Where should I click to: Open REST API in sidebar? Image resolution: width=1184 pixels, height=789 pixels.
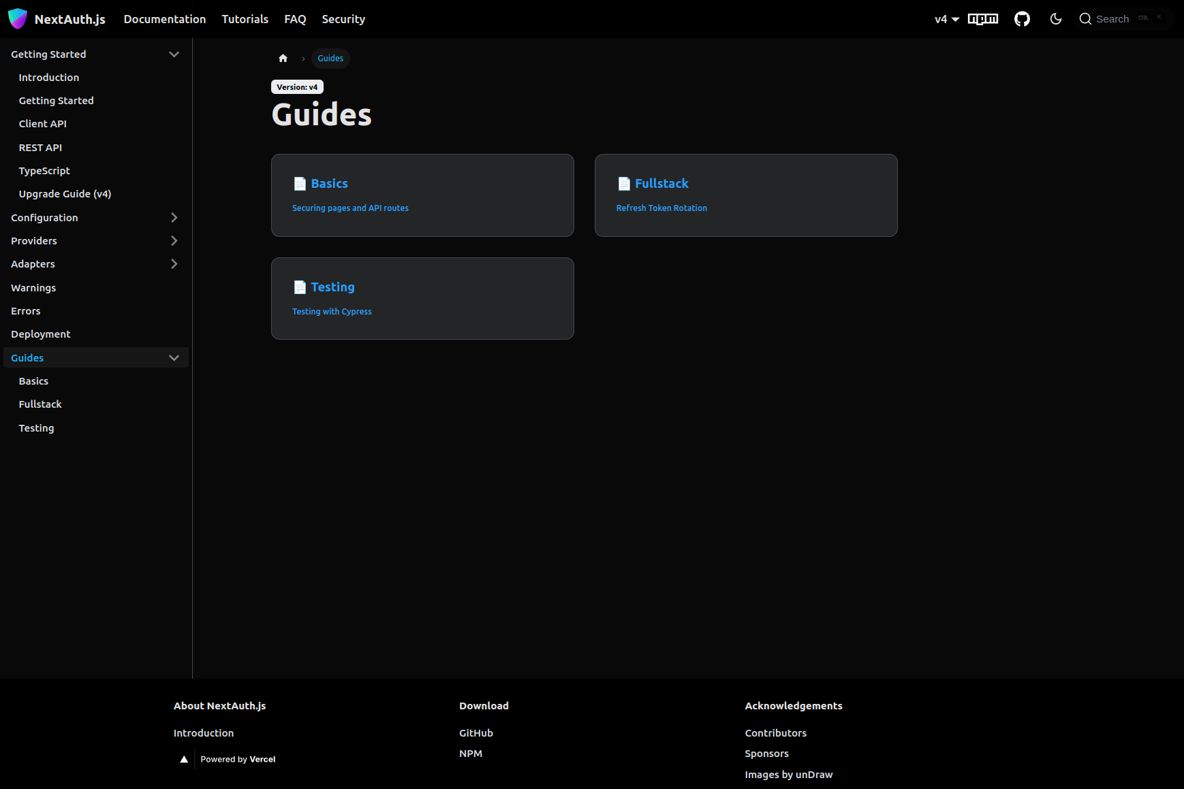[40, 148]
